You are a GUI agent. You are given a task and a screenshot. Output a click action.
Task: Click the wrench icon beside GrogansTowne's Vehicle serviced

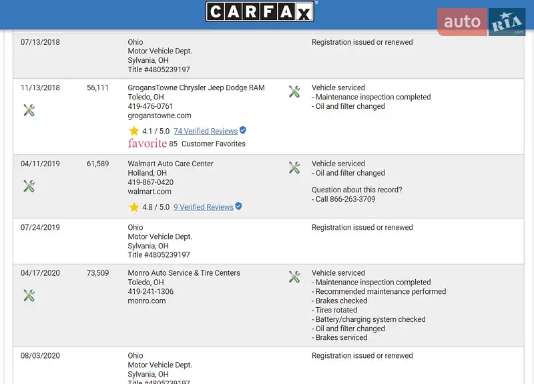coord(294,92)
